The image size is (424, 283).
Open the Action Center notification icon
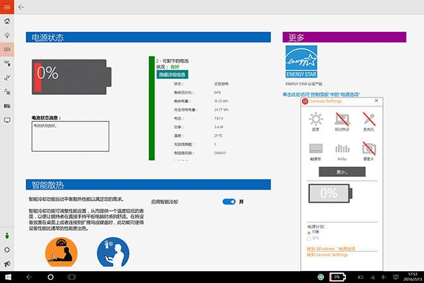[396, 277]
